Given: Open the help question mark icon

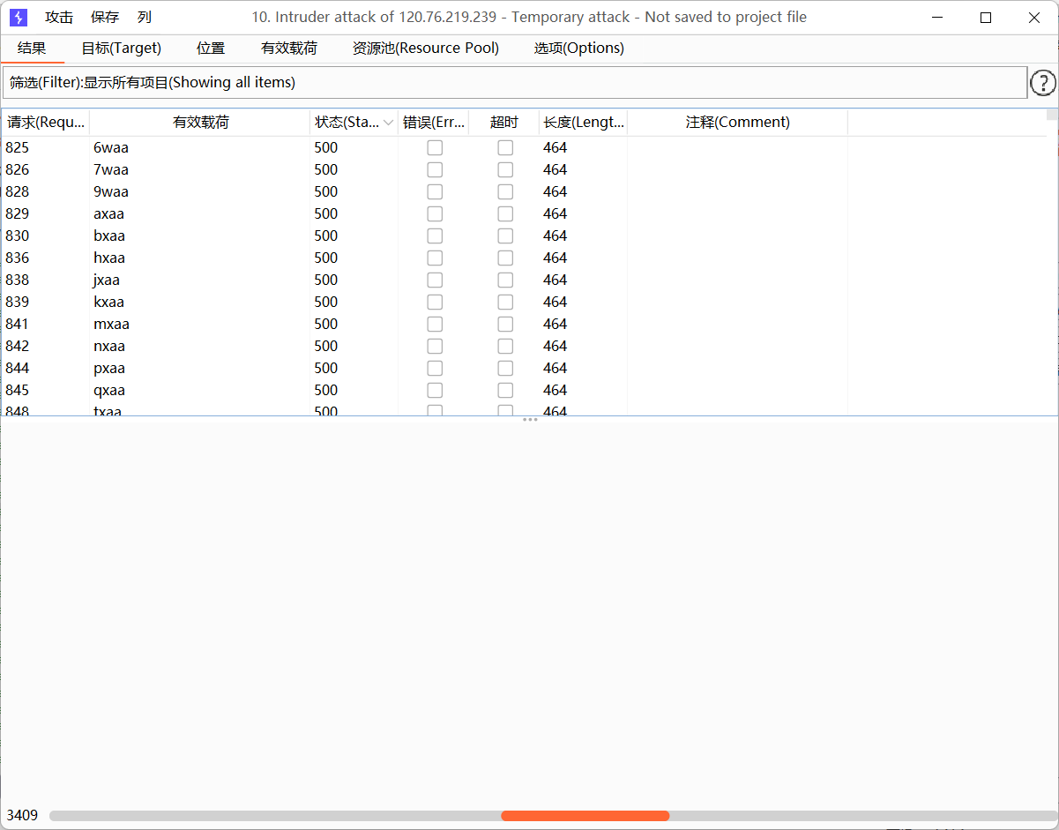Looking at the screenshot, I should tap(1043, 83).
